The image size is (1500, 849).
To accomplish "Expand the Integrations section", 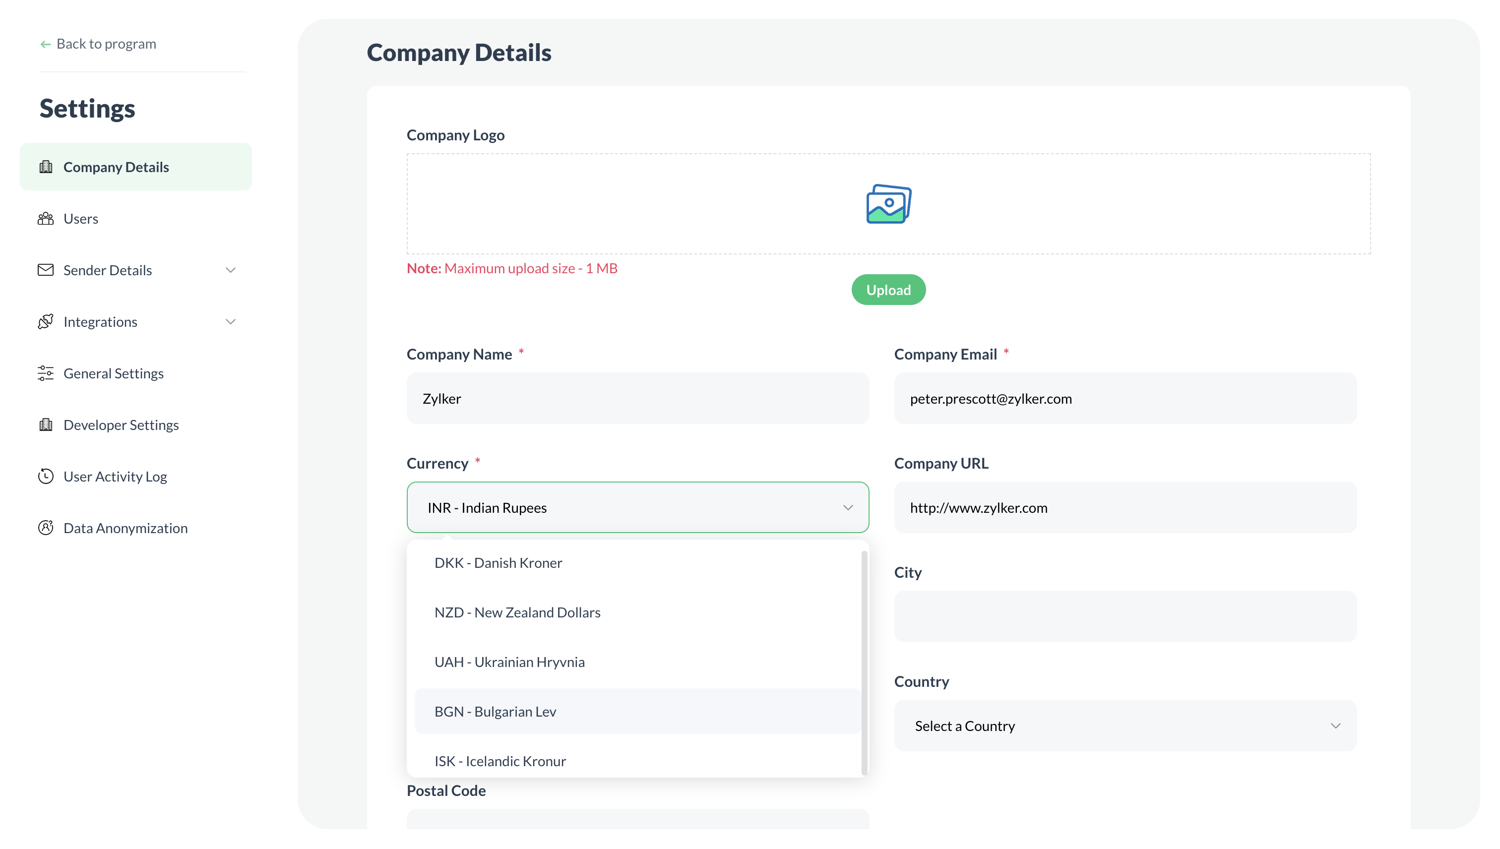I will click(x=231, y=321).
